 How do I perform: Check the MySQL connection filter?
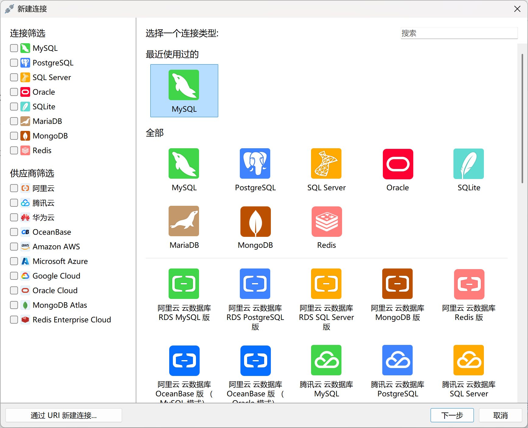(14, 48)
